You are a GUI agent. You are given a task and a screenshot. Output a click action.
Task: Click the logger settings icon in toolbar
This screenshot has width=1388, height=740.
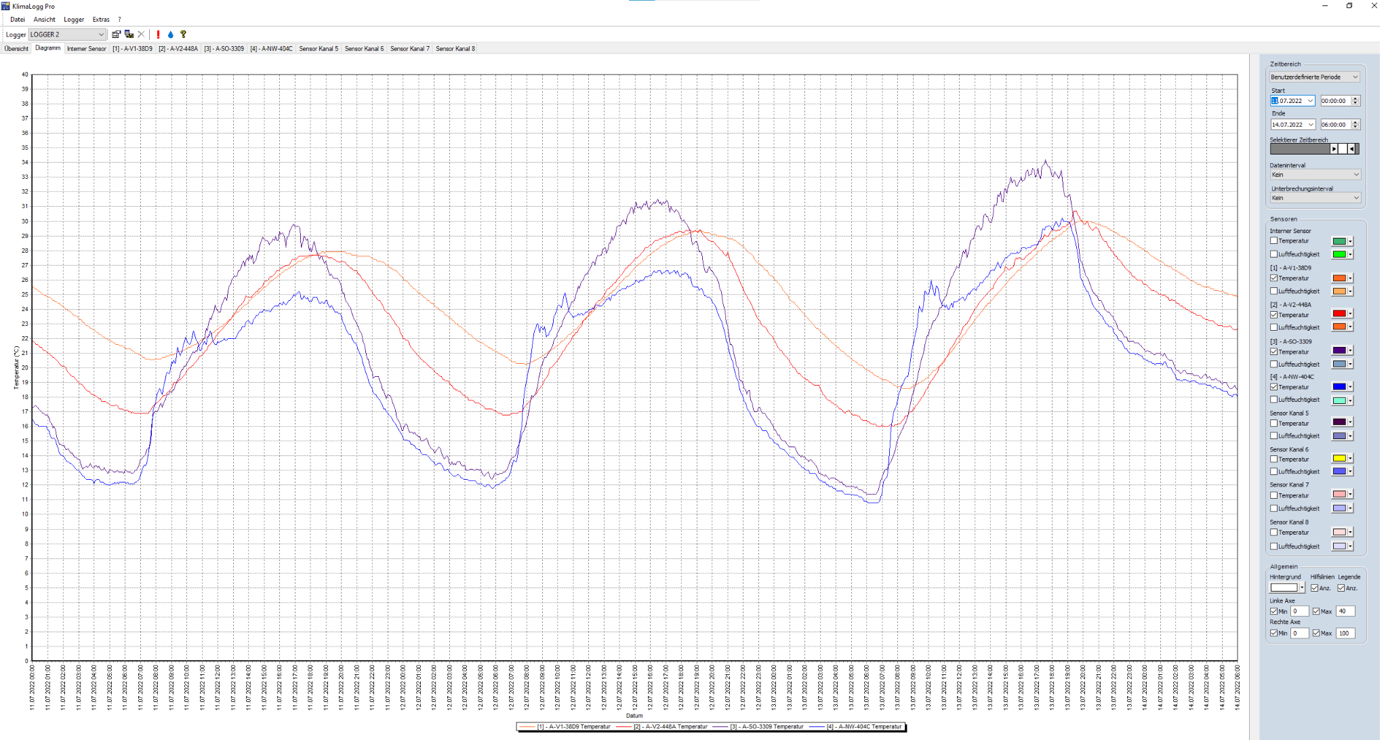coord(116,35)
